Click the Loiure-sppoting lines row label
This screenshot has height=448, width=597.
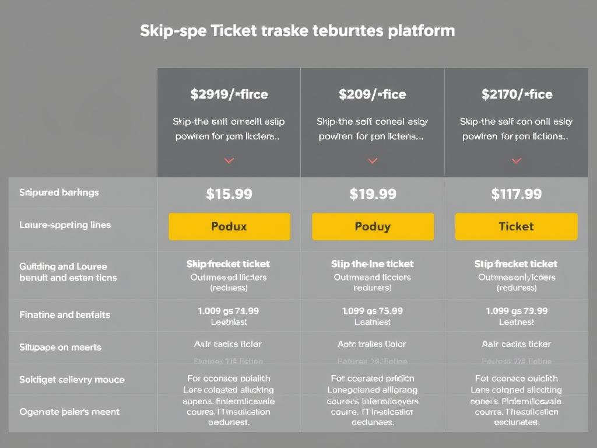tap(65, 225)
